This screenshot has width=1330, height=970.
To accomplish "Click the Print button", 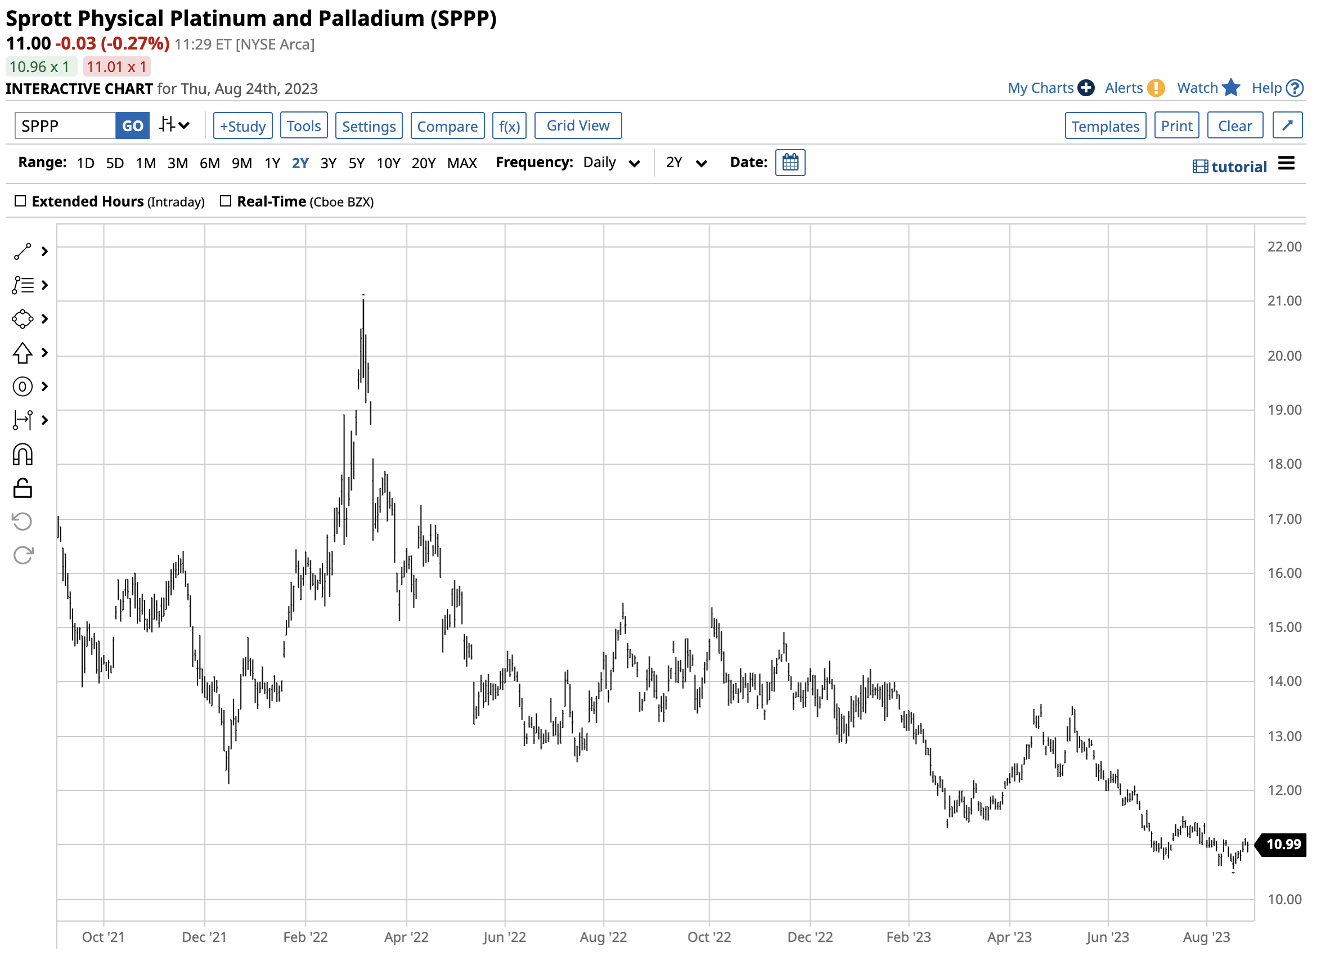I will (1178, 125).
